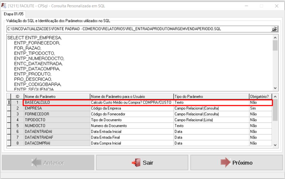Click row selector for row ID 1
The image size is (285, 179).
(x=9, y=102)
